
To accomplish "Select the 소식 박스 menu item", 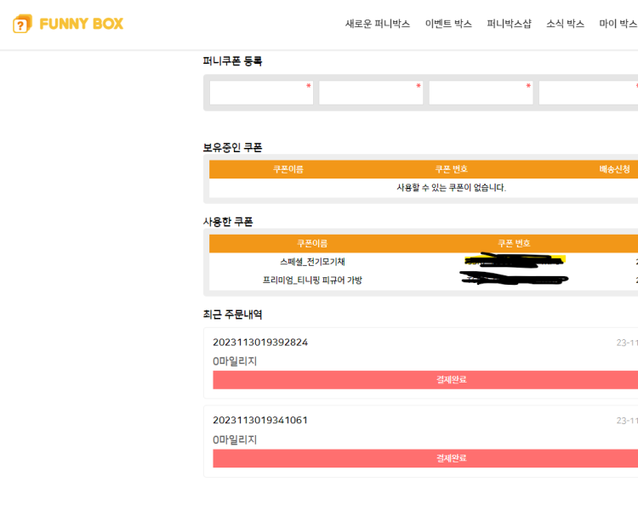I will [565, 24].
